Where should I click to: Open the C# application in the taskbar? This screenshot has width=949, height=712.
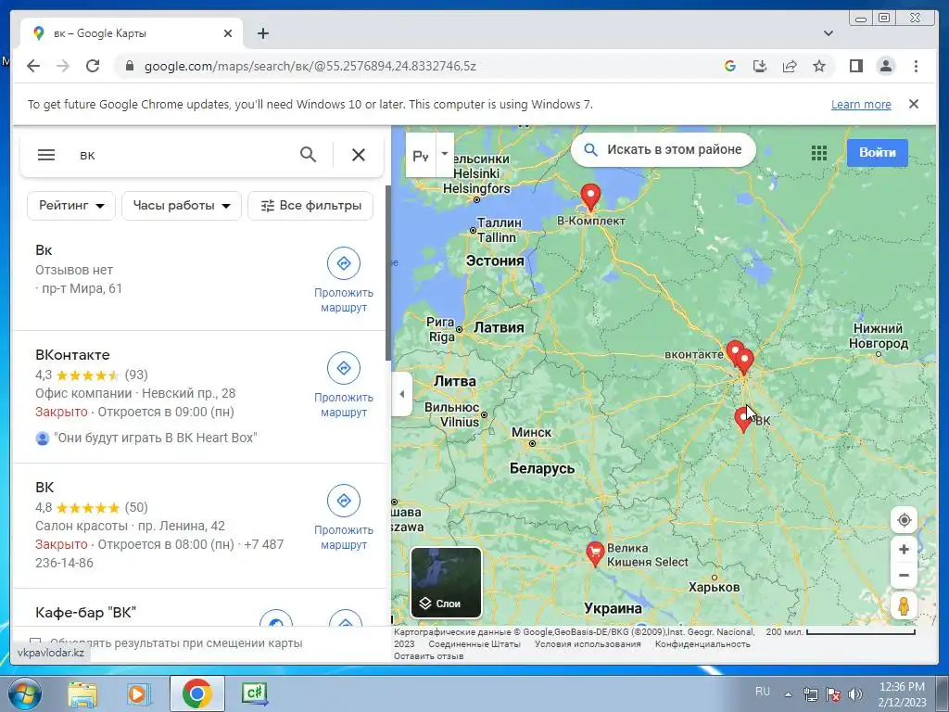pos(254,693)
